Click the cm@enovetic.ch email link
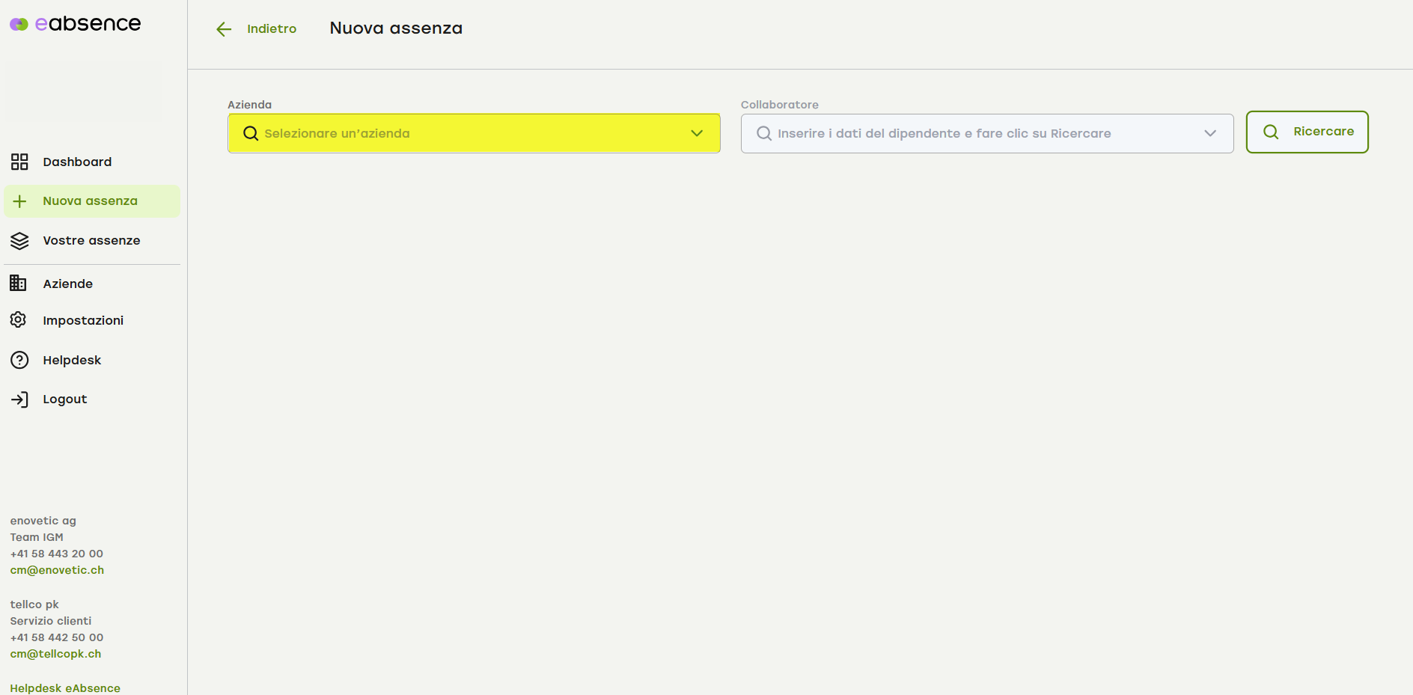The width and height of the screenshot is (1413, 695). pyautogui.click(x=57, y=570)
